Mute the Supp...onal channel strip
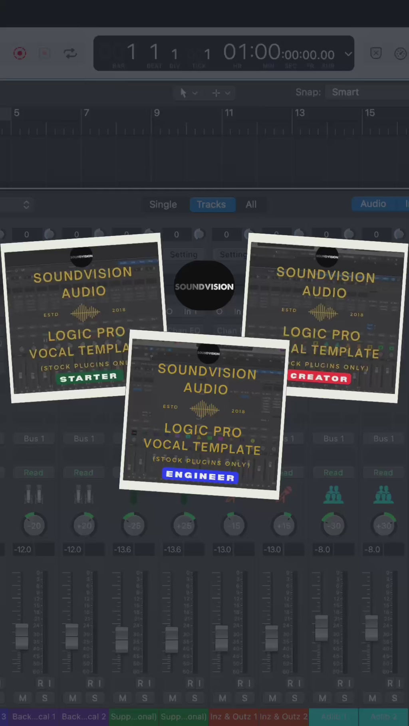 click(123, 698)
